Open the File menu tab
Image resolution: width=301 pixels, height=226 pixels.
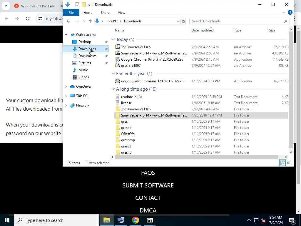coord(71,12)
